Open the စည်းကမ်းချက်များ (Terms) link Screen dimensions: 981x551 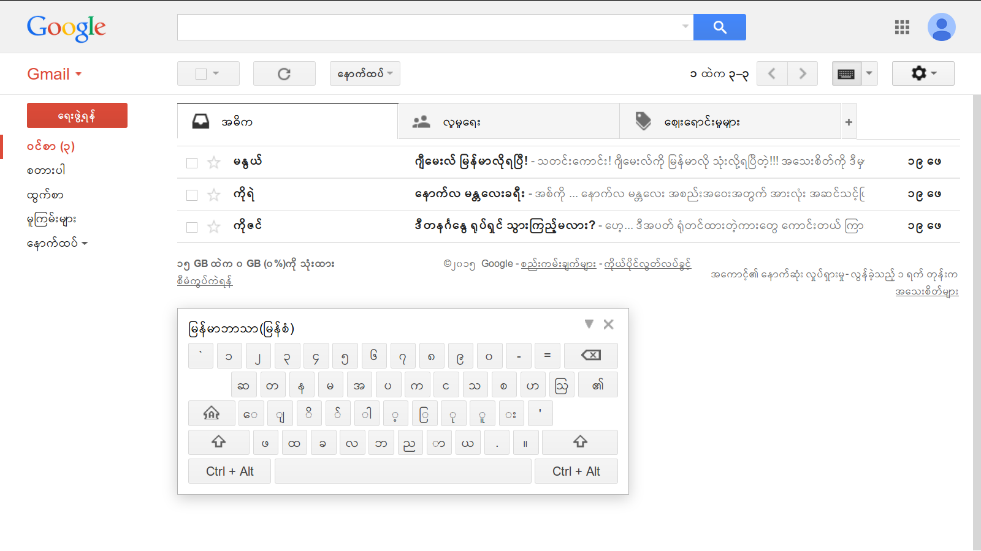tap(558, 264)
